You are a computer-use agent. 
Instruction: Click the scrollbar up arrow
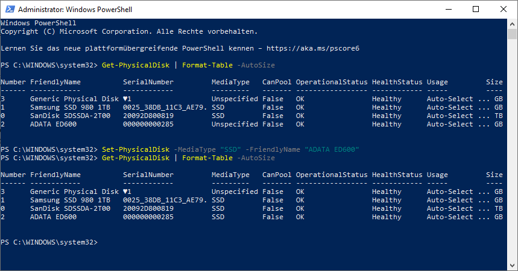coord(512,24)
